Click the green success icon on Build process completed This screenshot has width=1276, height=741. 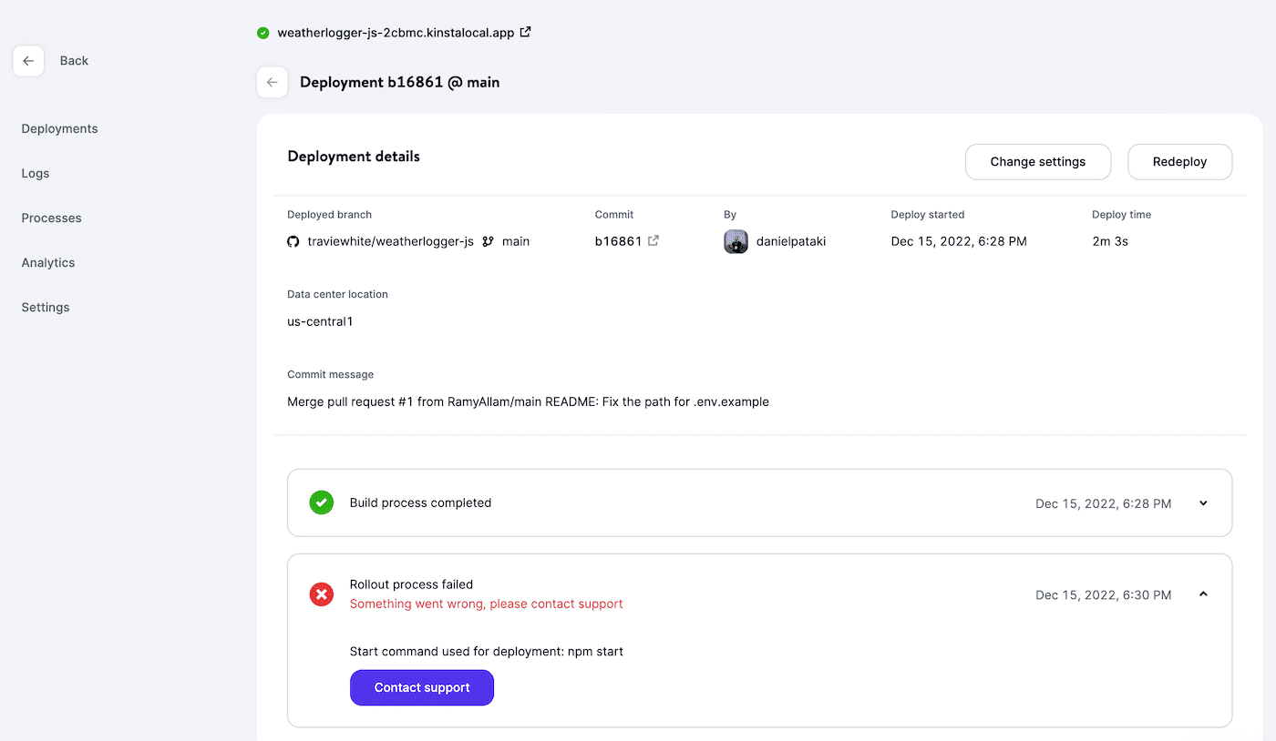[x=321, y=502]
